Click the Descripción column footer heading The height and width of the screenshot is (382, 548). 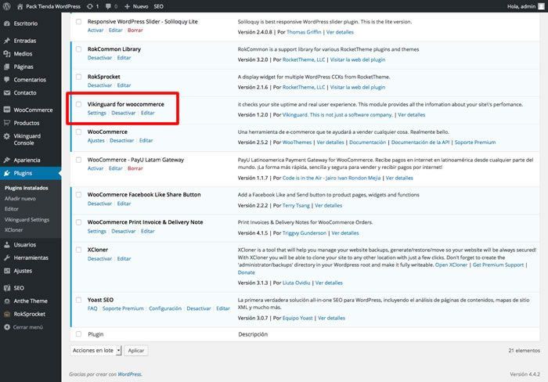click(253, 334)
